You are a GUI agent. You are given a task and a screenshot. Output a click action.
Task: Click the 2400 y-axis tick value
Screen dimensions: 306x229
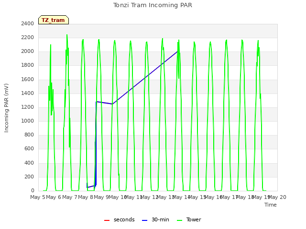(x=28, y=23)
